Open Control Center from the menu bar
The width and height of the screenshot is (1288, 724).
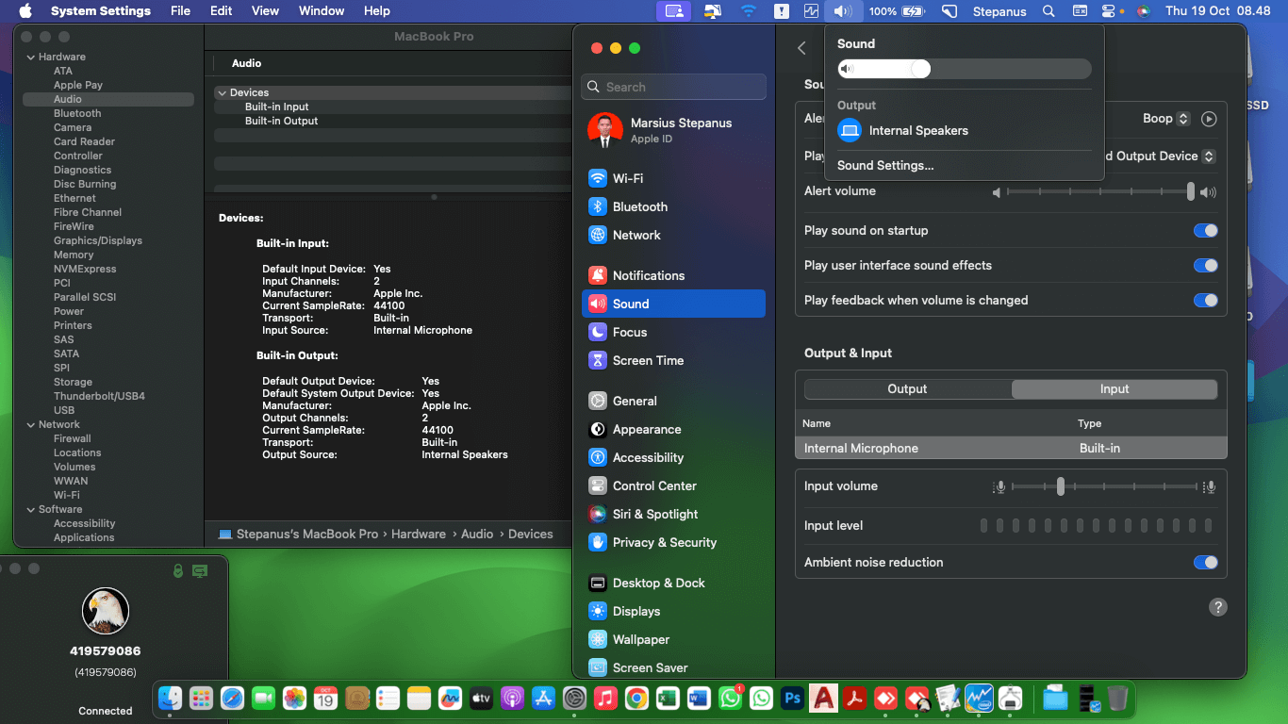[x=1107, y=11]
